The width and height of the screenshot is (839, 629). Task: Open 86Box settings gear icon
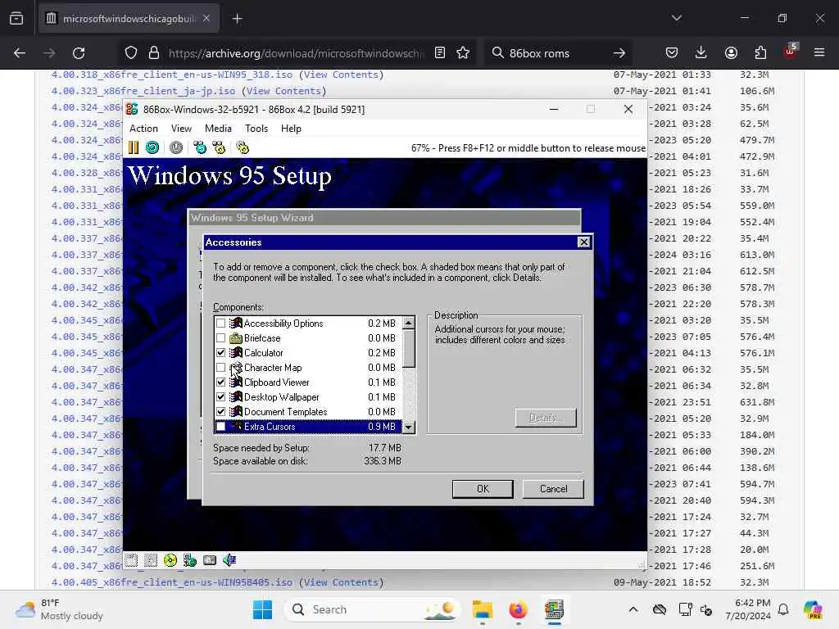pos(243,147)
